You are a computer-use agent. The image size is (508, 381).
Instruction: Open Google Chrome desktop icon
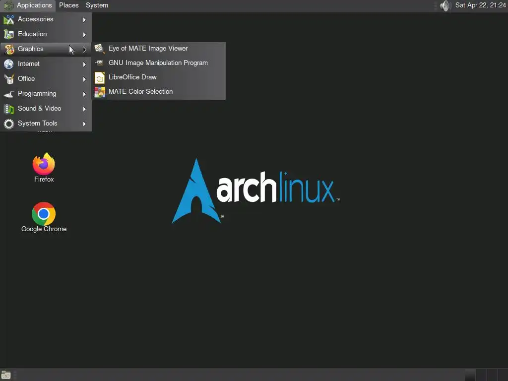coord(44,214)
